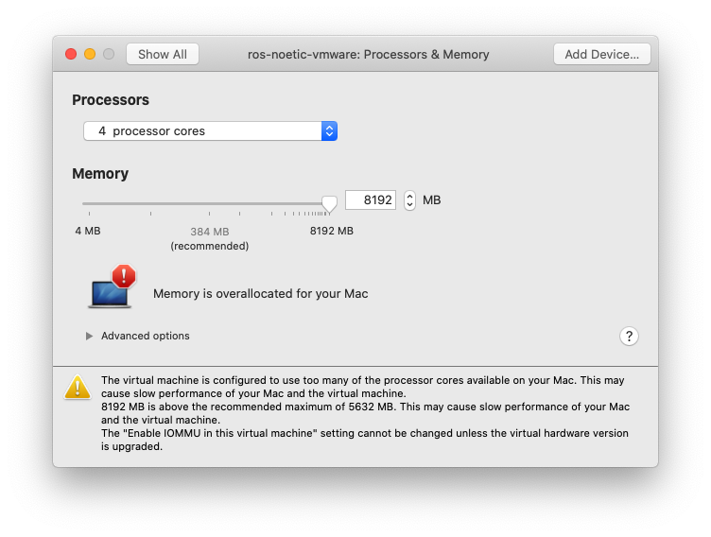Viewport: 711px width, 537px height.
Task: Open the processor cores dropdown
Action: click(x=211, y=131)
